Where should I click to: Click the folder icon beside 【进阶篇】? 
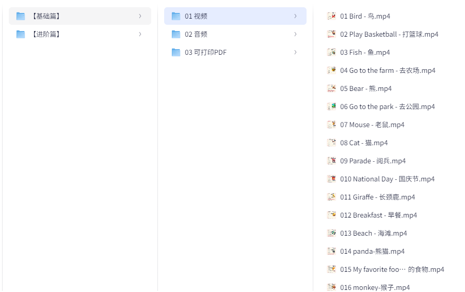(21, 34)
